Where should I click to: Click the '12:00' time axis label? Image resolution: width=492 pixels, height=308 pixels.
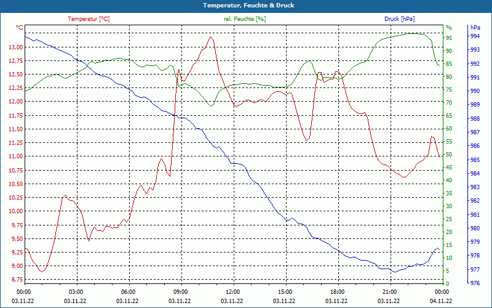click(233, 292)
